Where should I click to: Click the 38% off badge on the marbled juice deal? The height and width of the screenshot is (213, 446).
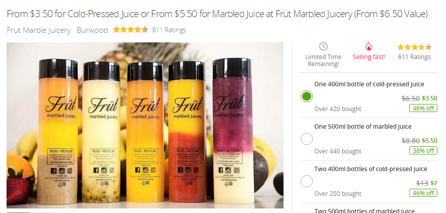click(423, 151)
